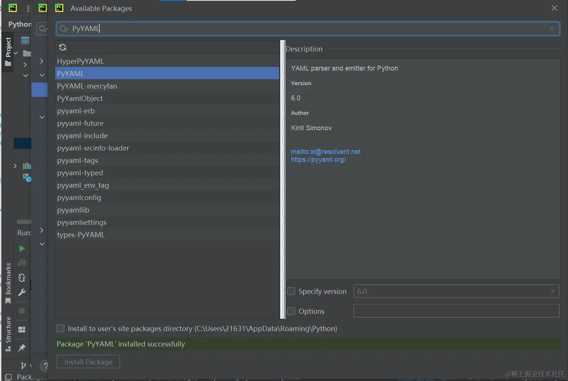Open the Structure tool window tab

point(8,334)
